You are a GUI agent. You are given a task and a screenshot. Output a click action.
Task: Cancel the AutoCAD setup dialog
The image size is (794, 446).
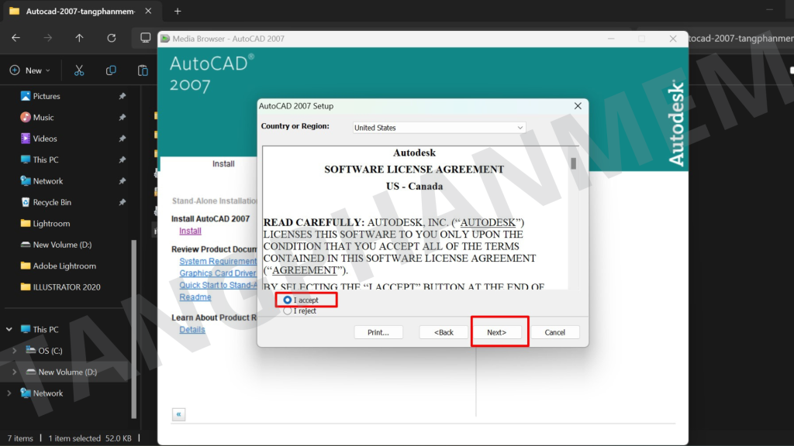(554, 332)
